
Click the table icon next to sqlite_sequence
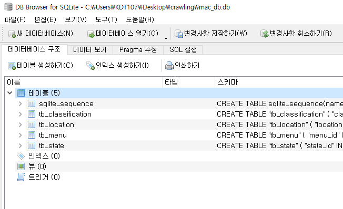[x=32, y=103]
